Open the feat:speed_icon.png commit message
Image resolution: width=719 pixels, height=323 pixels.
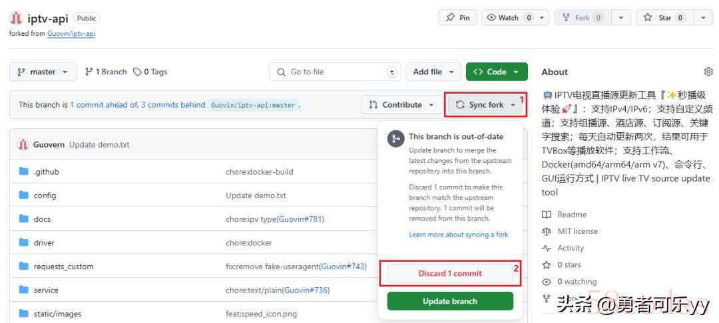click(261, 314)
